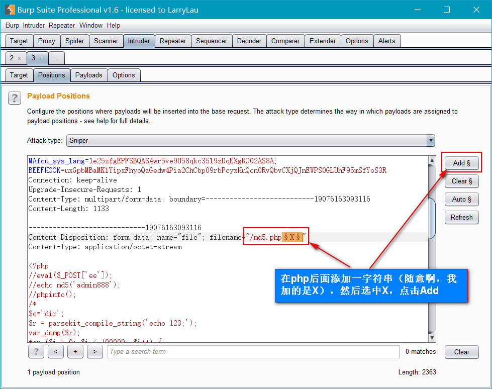This screenshot has width=492, height=389.
Task: Click the $c='dir'; code line
Action: 46,314
